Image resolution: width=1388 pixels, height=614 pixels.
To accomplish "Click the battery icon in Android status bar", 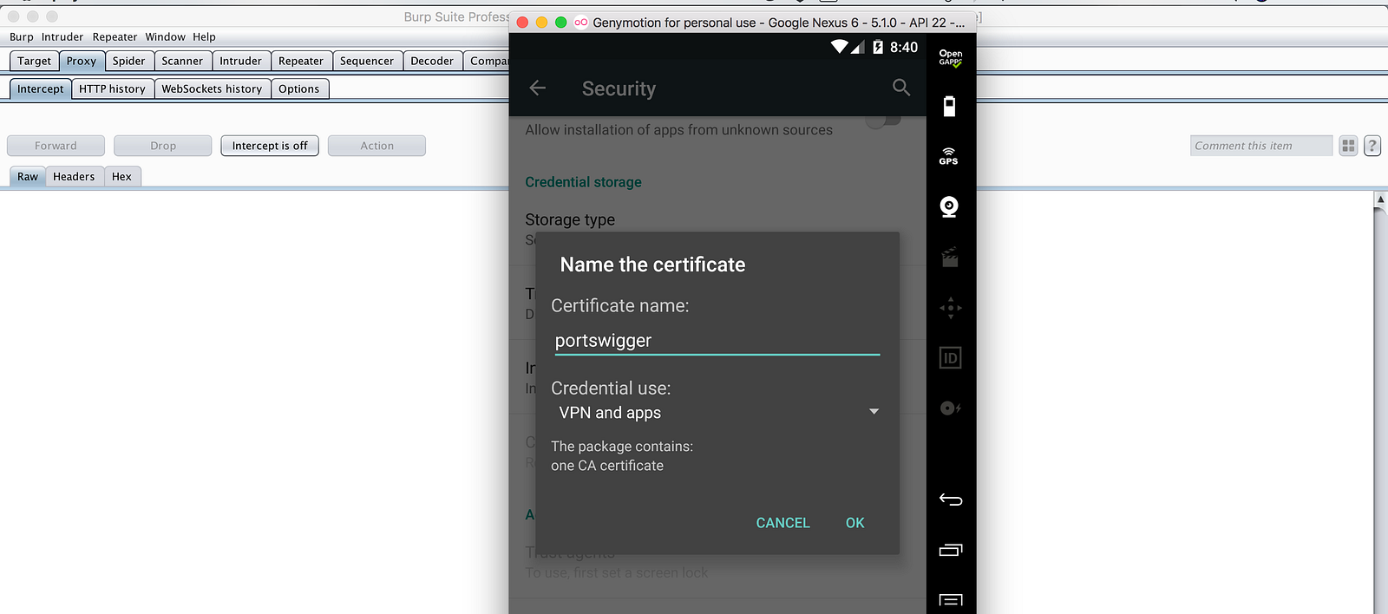I will (x=878, y=47).
